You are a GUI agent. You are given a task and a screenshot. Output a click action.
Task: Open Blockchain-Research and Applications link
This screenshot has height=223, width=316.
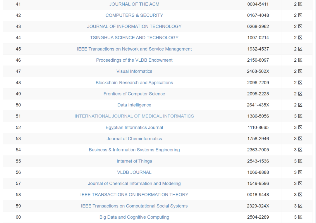click(134, 82)
